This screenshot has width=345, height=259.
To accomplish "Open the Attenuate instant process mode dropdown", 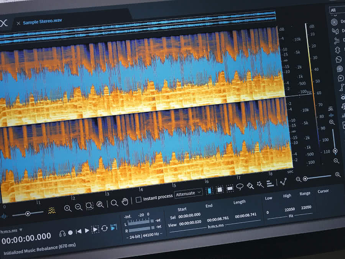I will tap(188, 193).
